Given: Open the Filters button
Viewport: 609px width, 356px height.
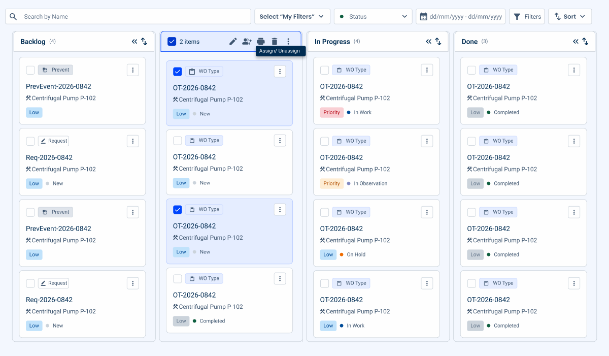Looking at the screenshot, I should [527, 17].
